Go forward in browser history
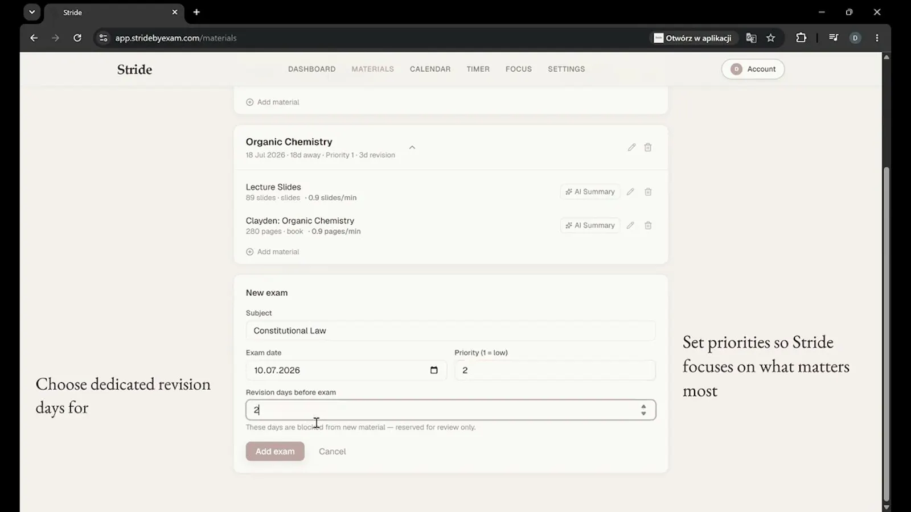This screenshot has width=911, height=512. pyautogui.click(x=55, y=38)
